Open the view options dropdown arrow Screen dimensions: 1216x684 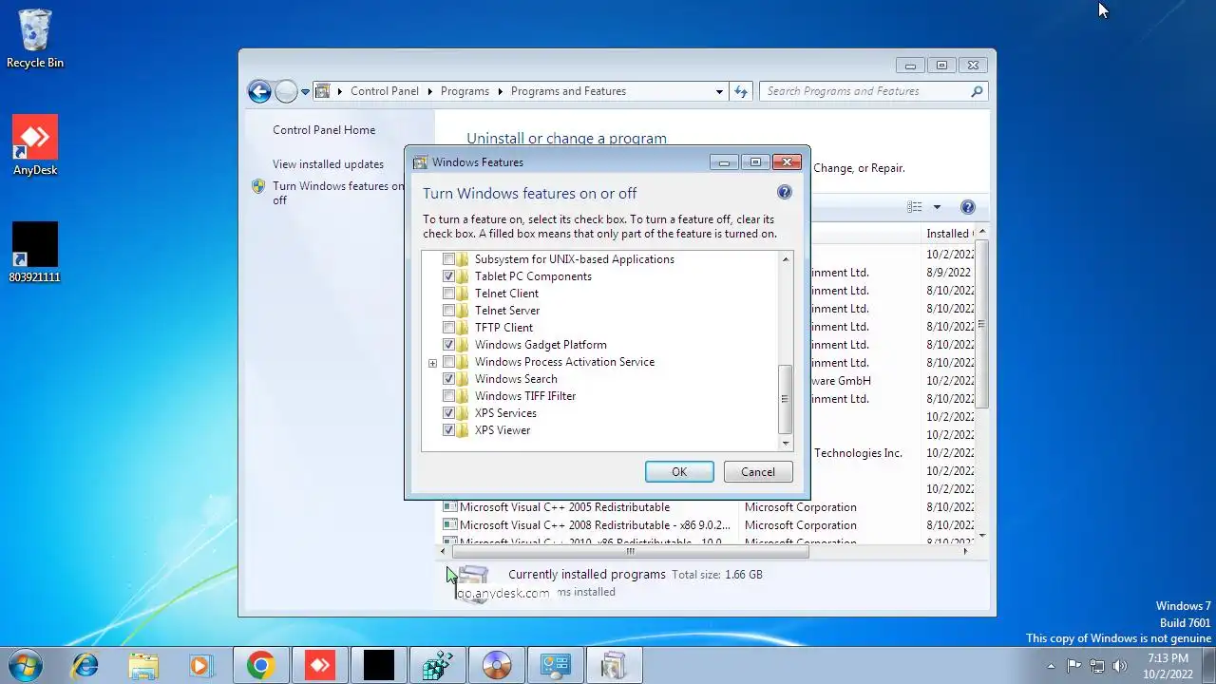click(x=937, y=207)
